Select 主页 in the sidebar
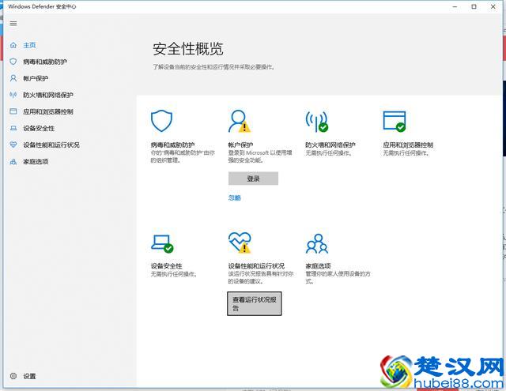The width and height of the screenshot is (506, 391). coord(29,45)
